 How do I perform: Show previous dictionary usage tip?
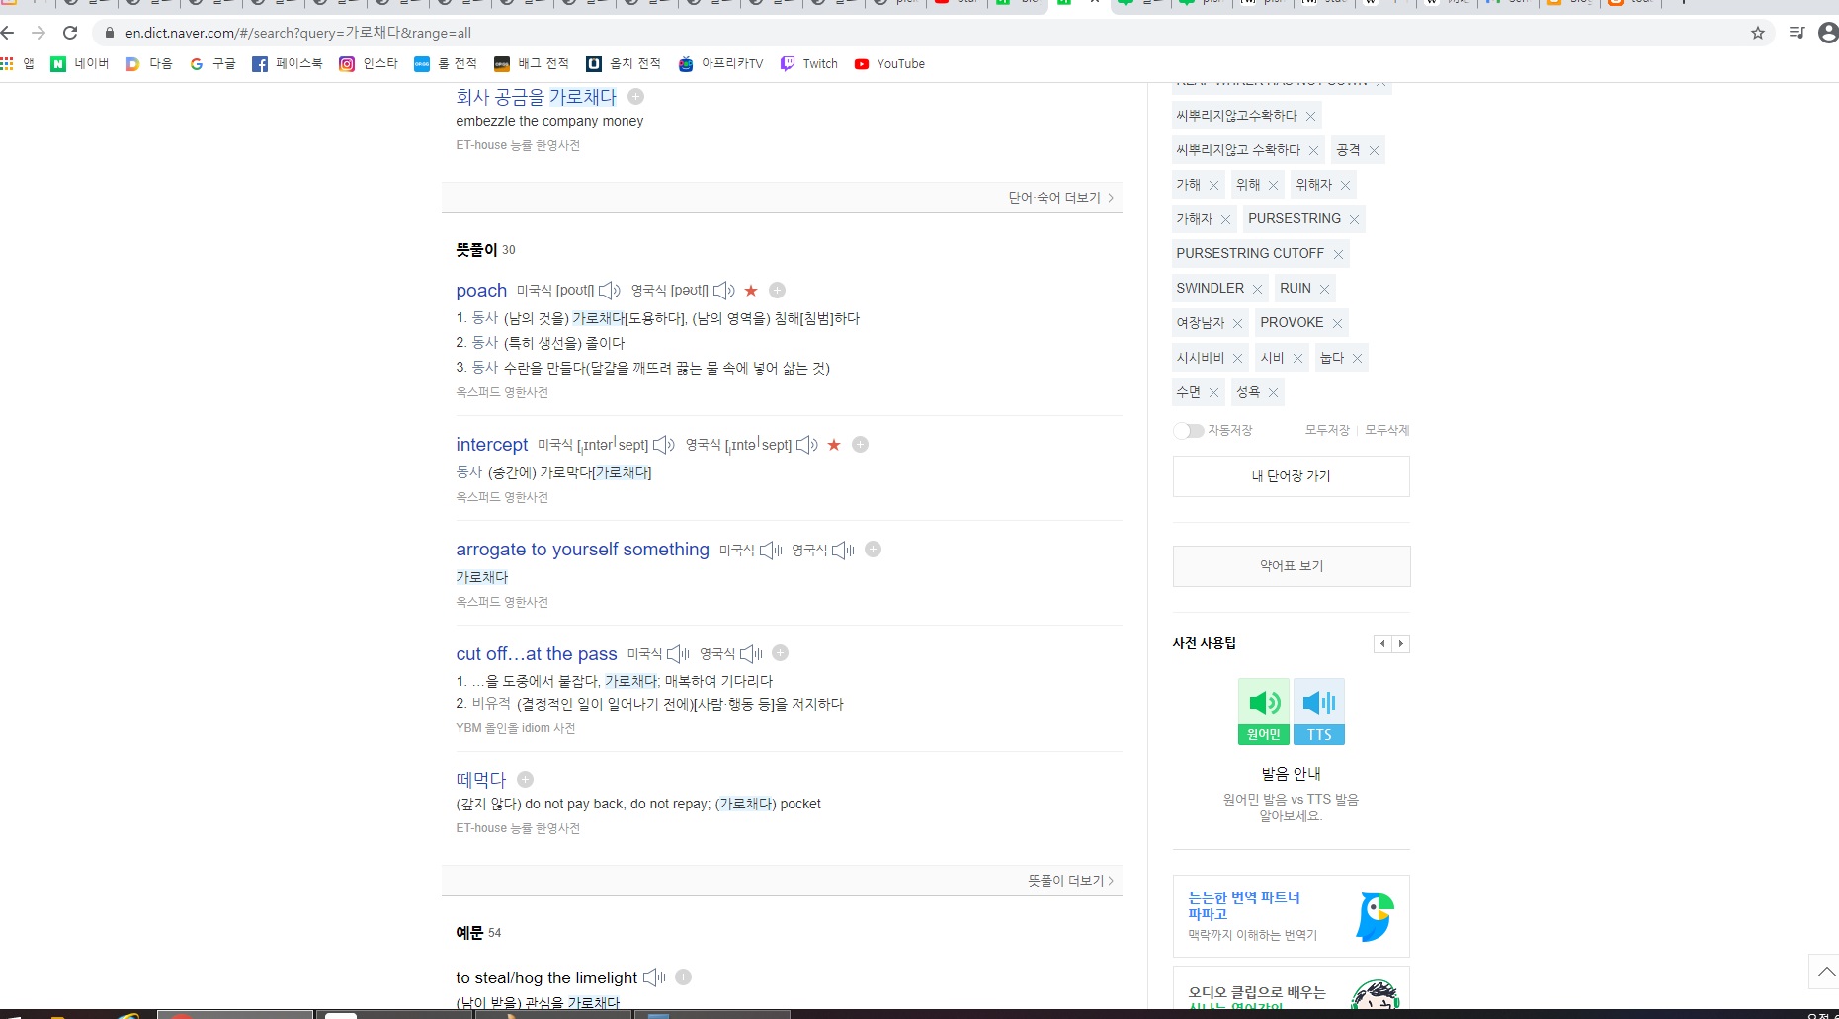tap(1382, 644)
